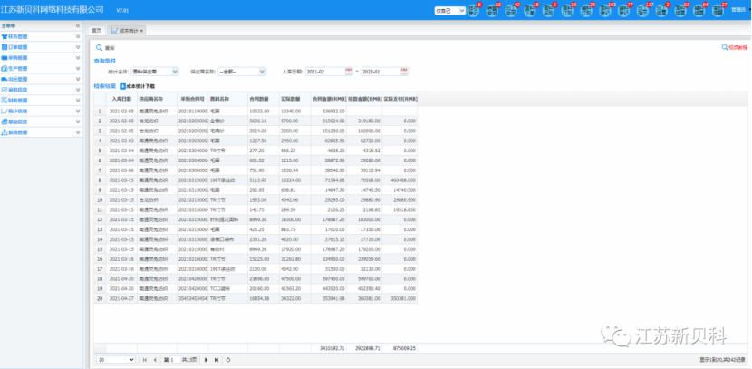Sort by the 合同数量 column header

(264, 99)
